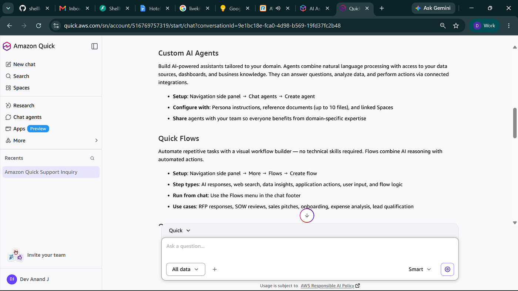Viewport: 518px width, 291px height.
Task: Click Invite your team
Action: [x=37, y=255]
